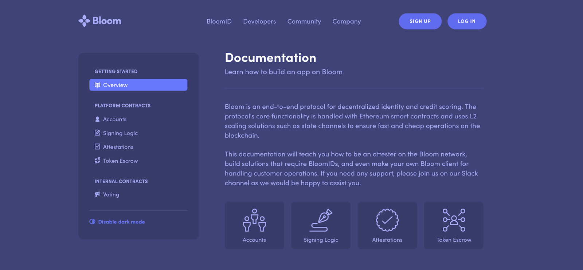This screenshot has width=583, height=270.
Task: Open the Company menu item
Action: tap(347, 21)
